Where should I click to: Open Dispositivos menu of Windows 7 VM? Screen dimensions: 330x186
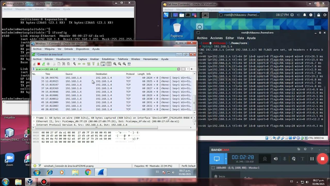pyautogui.click(x=82, y=49)
